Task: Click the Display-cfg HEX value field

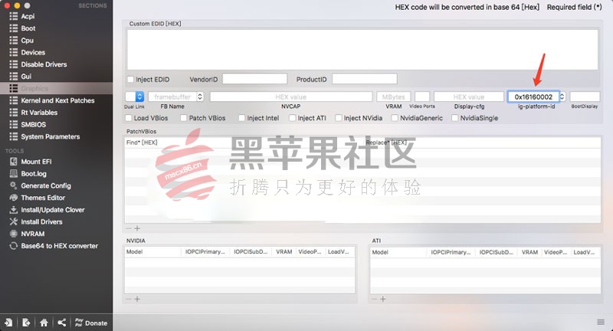Action: click(x=469, y=97)
